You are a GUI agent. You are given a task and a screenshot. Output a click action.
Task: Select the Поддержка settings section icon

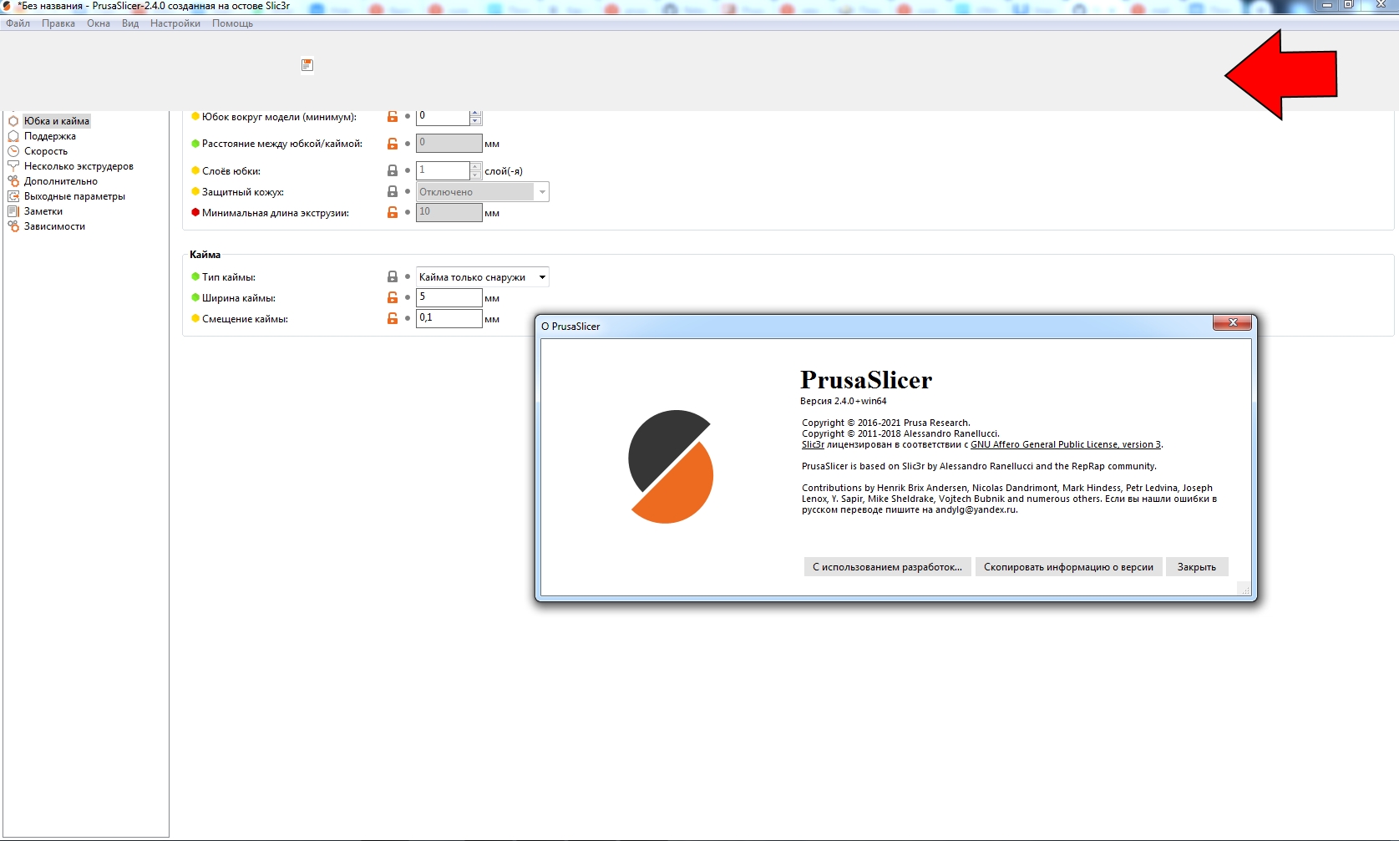click(x=13, y=136)
